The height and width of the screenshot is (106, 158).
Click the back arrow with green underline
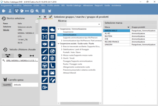point(40,17)
